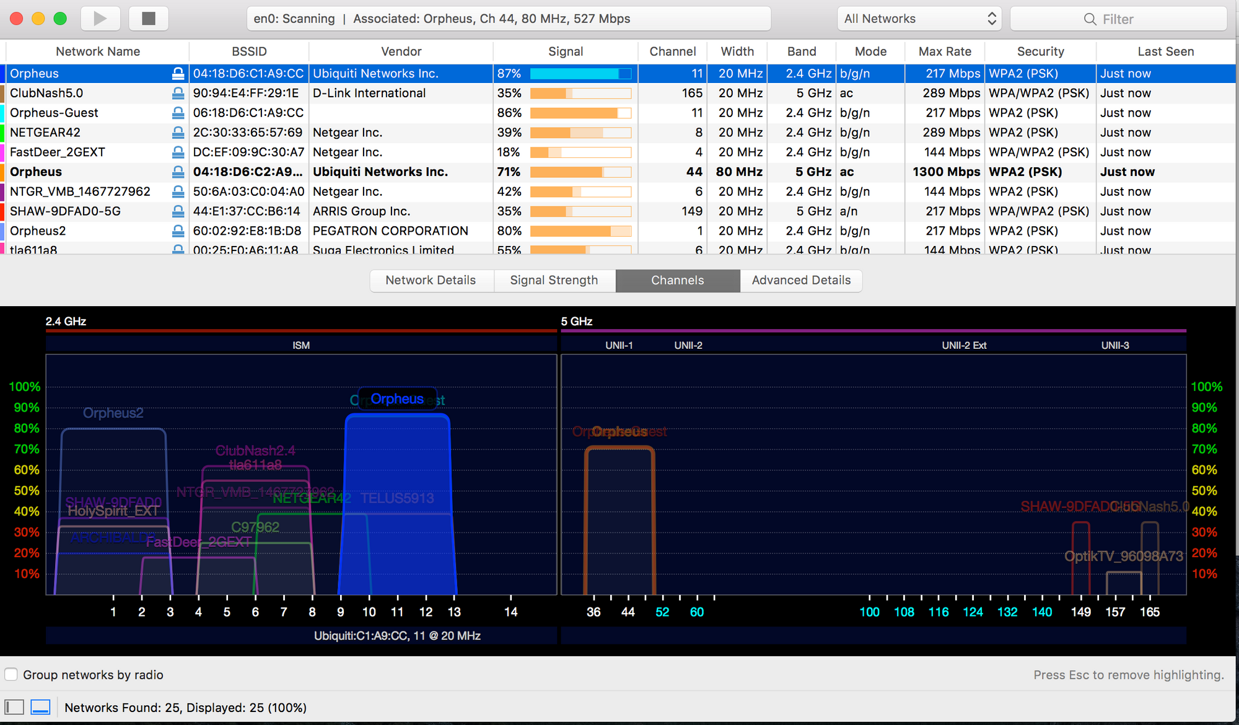Click the orange color swatch beside Orpheus 5GHz
Image resolution: width=1239 pixels, height=725 pixels.
[3, 172]
